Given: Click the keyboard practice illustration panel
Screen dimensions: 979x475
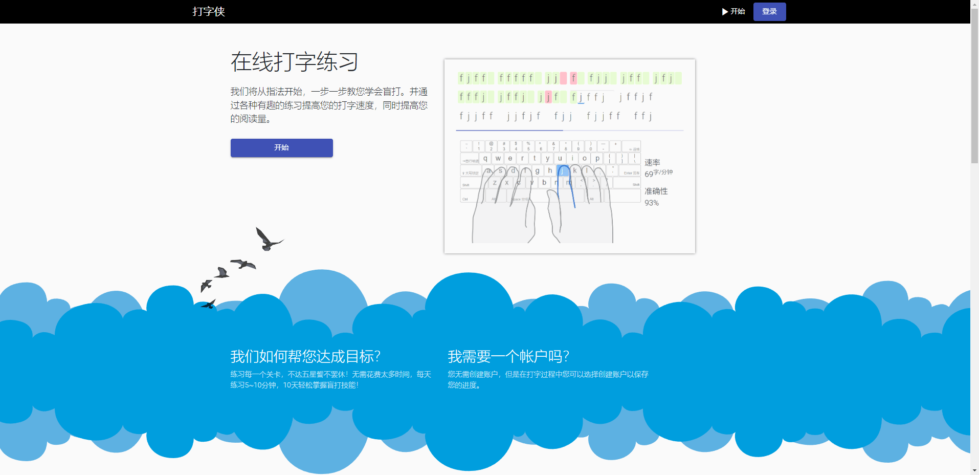Looking at the screenshot, I should pos(569,155).
